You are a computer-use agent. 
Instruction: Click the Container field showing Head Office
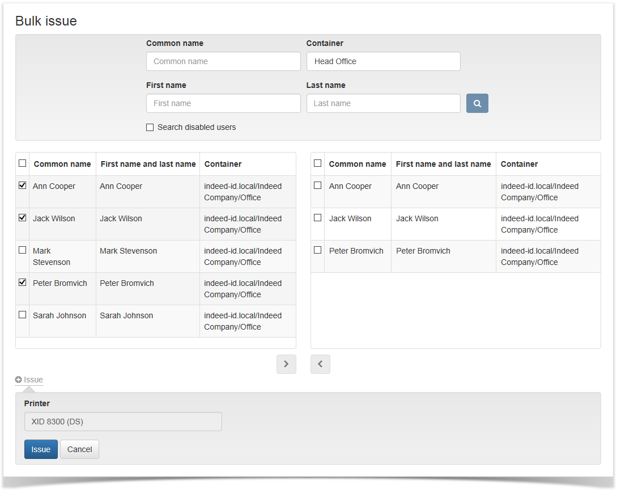(383, 61)
